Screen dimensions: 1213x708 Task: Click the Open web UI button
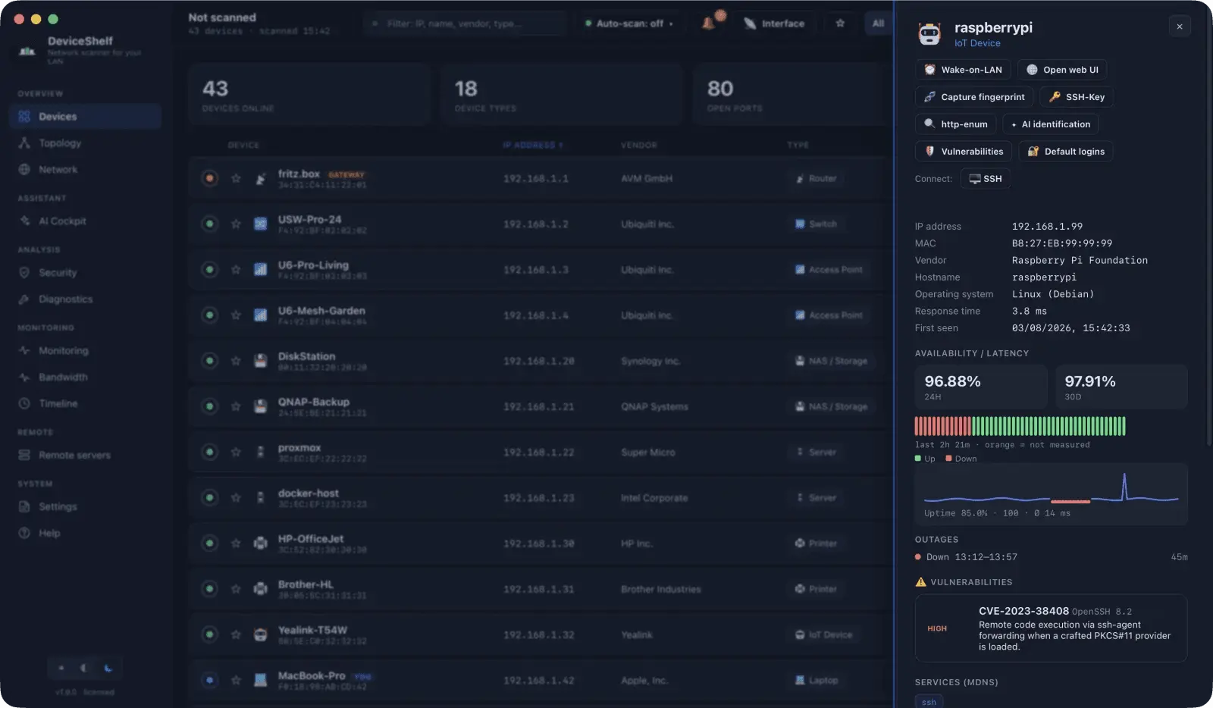click(1061, 70)
